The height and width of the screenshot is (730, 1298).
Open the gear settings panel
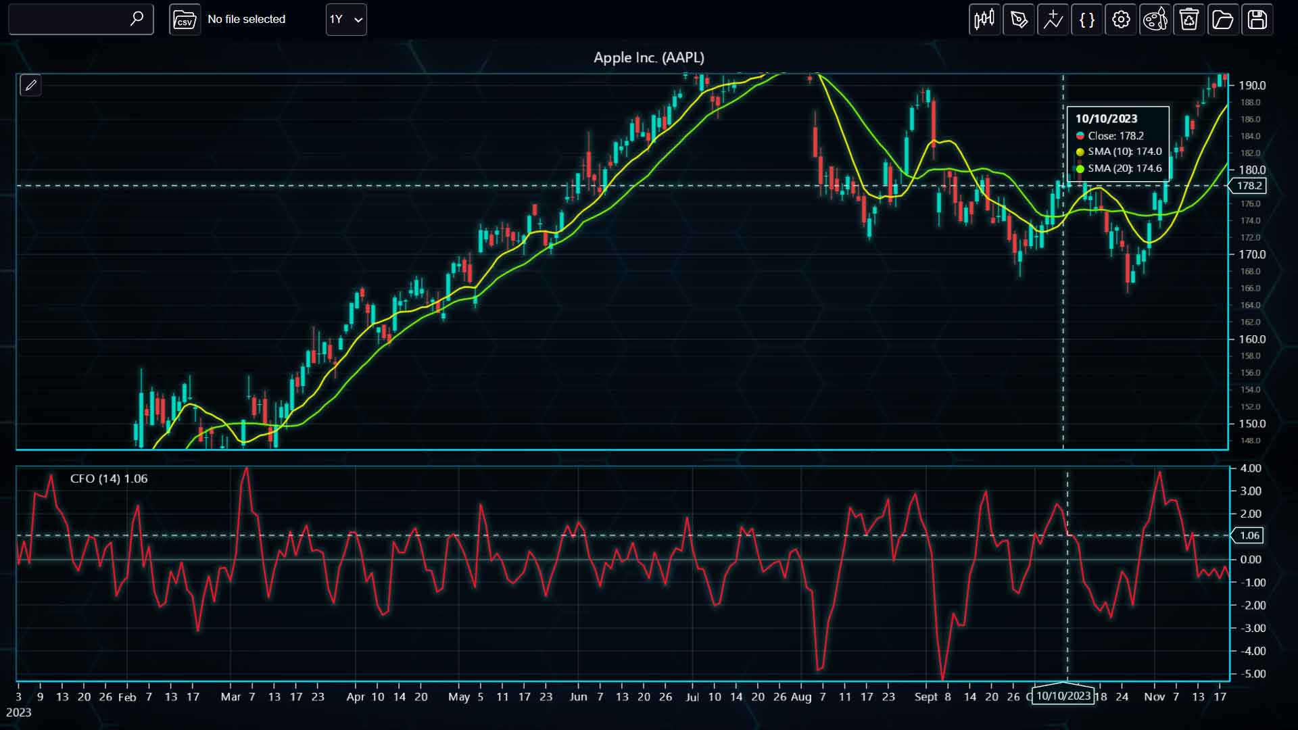(1121, 20)
